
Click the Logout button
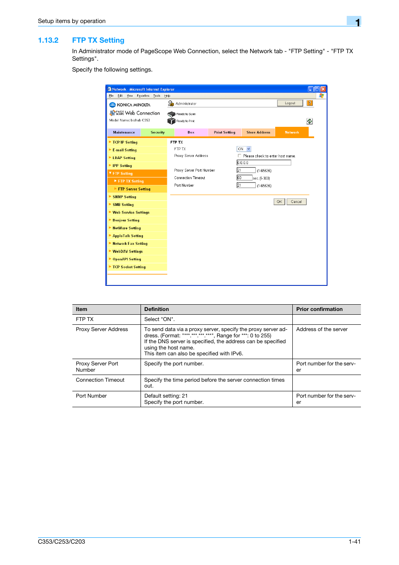[290, 103]
